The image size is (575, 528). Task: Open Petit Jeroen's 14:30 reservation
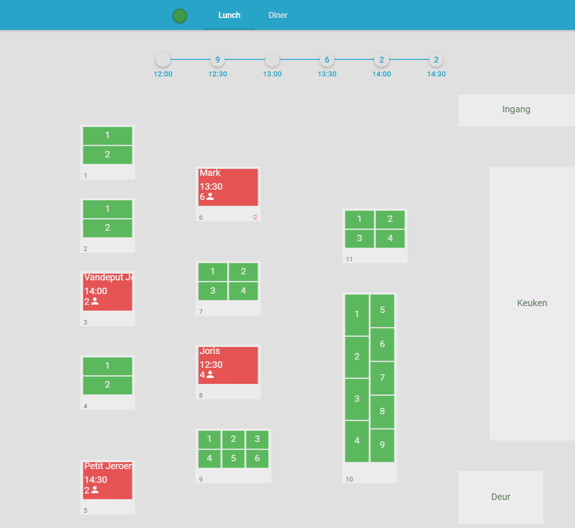coord(107,480)
